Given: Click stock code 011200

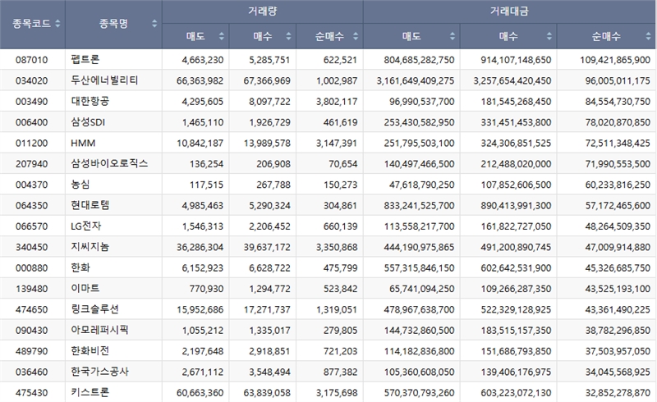Looking at the screenshot, I should pos(32,143).
